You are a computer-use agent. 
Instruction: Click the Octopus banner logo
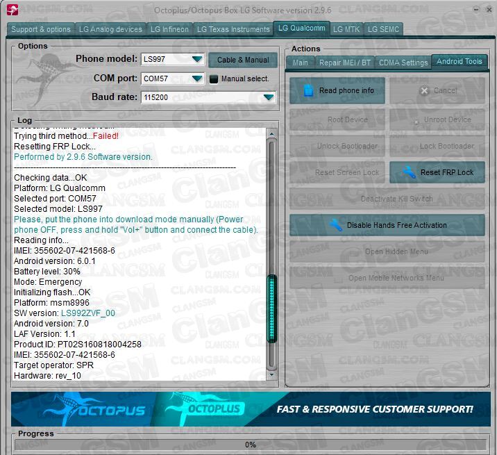coord(95,409)
